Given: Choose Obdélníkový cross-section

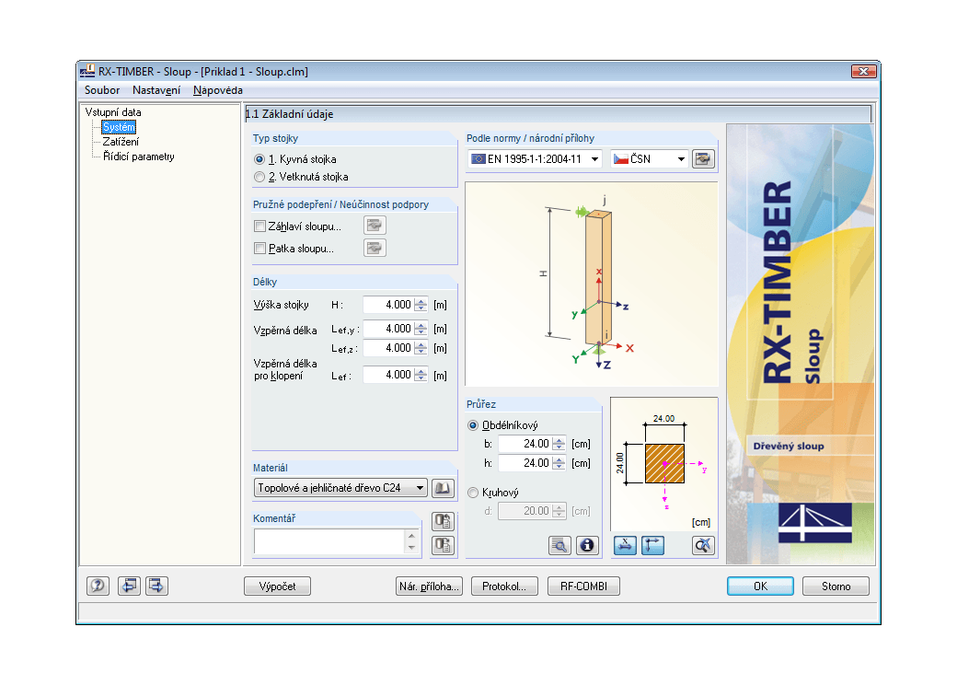Looking at the screenshot, I should tap(473, 425).
